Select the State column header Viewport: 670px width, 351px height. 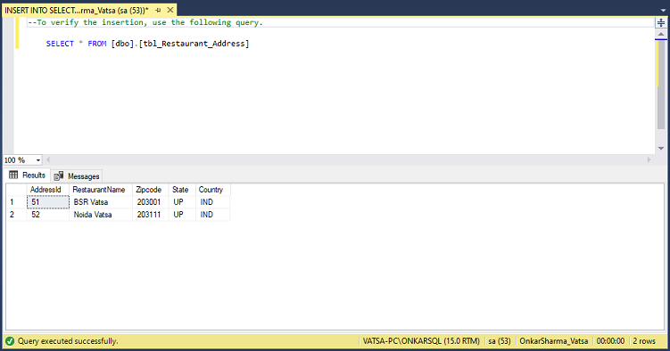tap(182, 190)
